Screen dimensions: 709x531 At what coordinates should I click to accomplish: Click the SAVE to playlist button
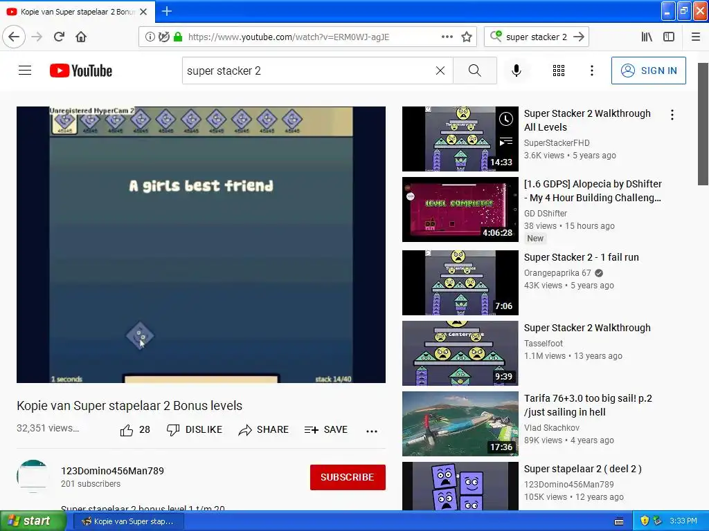coord(325,430)
